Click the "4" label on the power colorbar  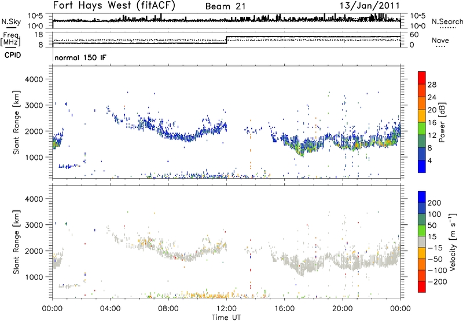coord(430,160)
